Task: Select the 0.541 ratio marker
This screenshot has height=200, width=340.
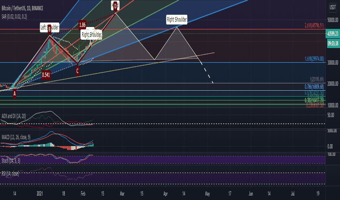Action: [46, 75]
